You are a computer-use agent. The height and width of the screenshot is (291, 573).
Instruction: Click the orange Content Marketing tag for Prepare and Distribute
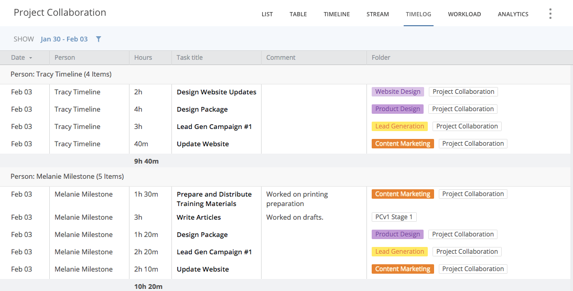[x=403, y=194]
